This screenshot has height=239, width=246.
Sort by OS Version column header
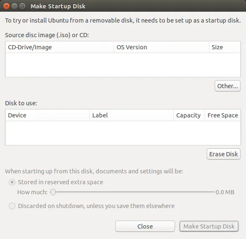click(162, 47)
